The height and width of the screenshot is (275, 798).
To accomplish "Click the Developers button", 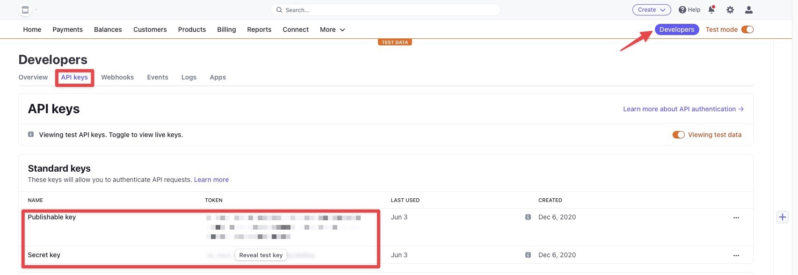I will coord(677,29).
